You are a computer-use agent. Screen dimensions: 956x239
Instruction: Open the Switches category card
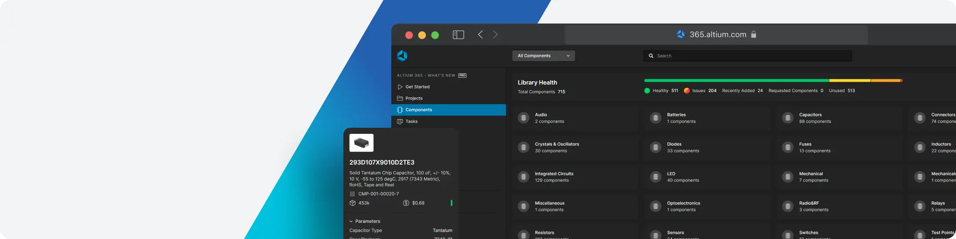(839, 231)
